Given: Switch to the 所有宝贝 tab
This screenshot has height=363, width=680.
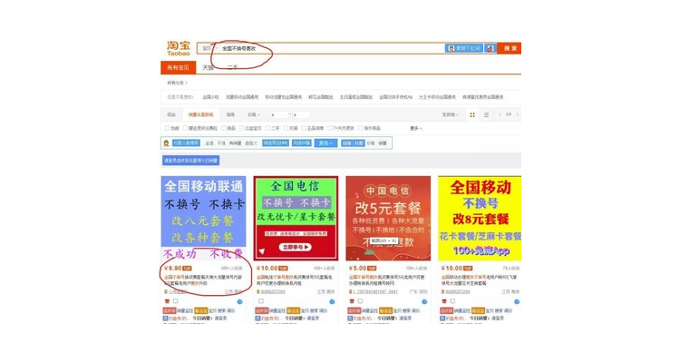Looking at the screenshot, I should 178,68.
